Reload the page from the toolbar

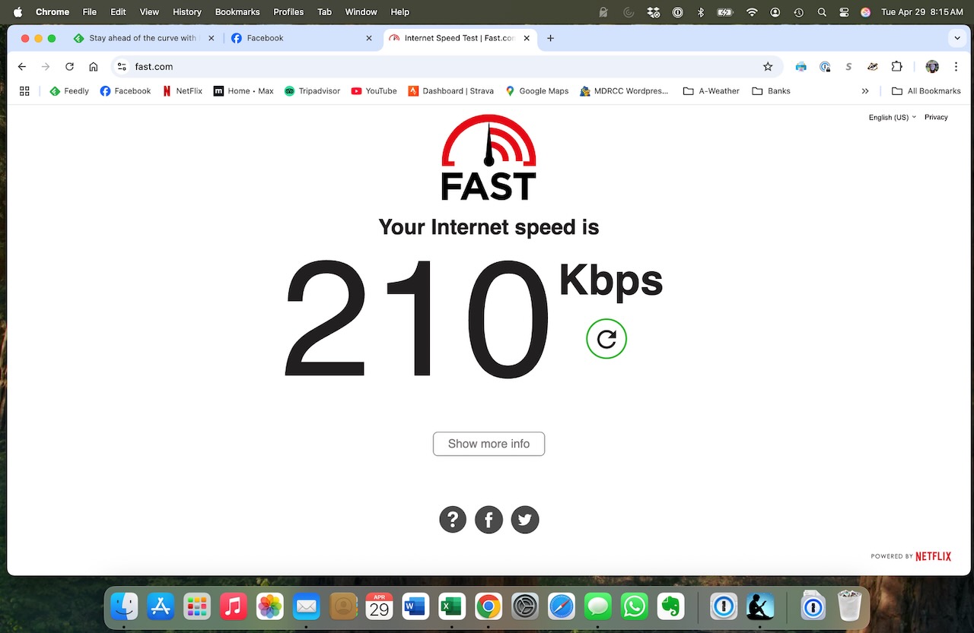pos(69,67)
